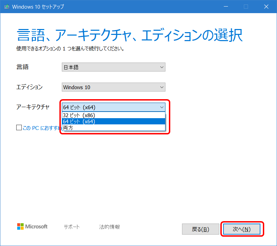Select highlighted 64 ビット (x64) list option
The image size is (277, 246).
(x=113, y=121)
